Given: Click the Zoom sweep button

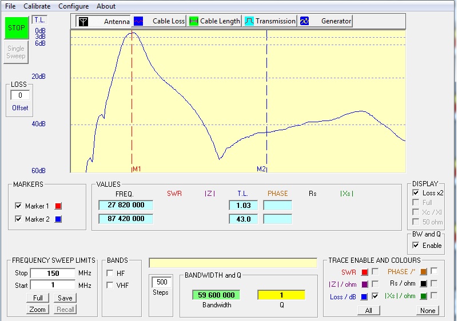Looking at the screenshot, I should click(x=37, y=309).
